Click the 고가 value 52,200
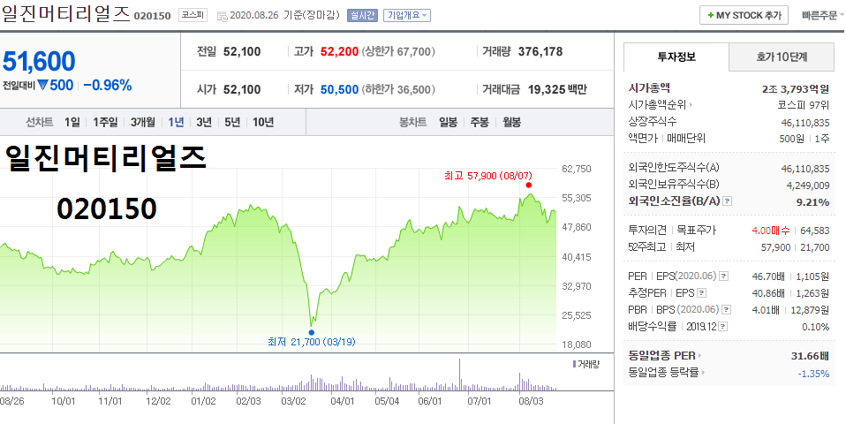846x424 pixels. pos(339,52)
